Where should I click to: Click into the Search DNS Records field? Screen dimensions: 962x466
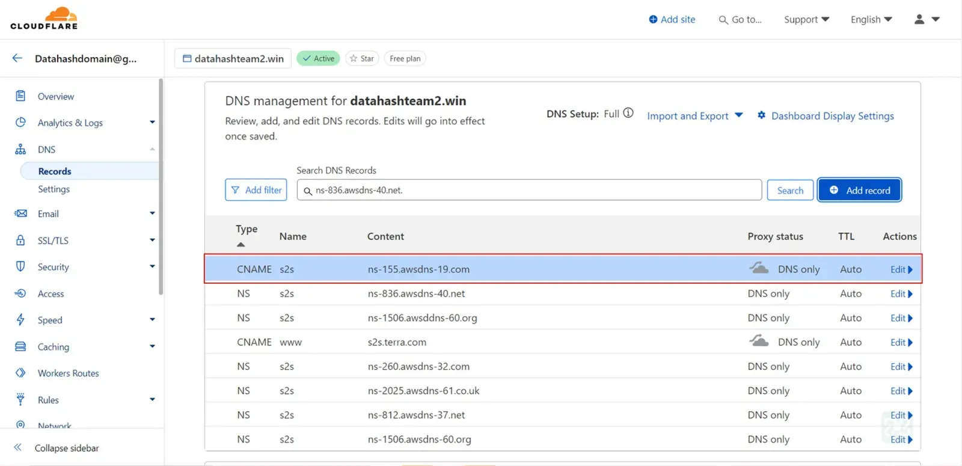point(529,190)
